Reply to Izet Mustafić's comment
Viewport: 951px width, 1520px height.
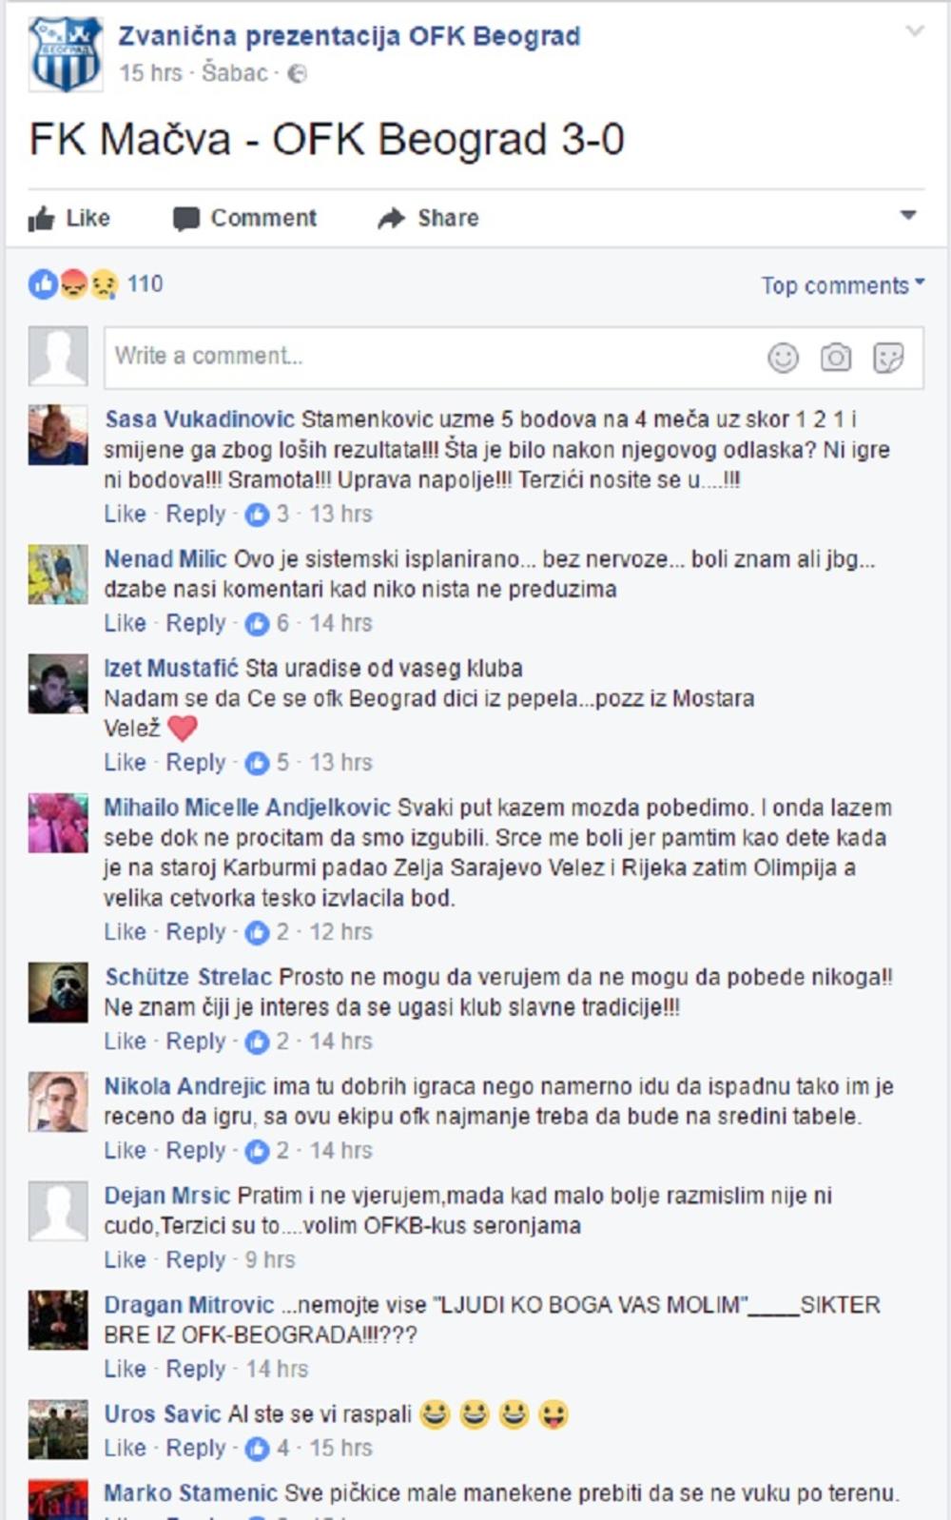(x=196, y=762)
